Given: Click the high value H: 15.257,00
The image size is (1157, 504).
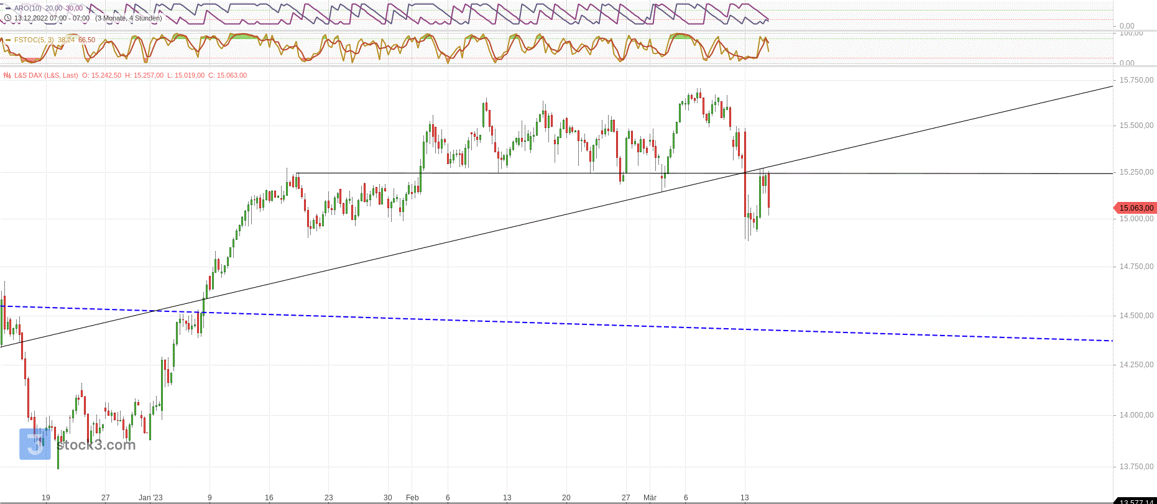Looking at the screenshot, I should 144,75.
